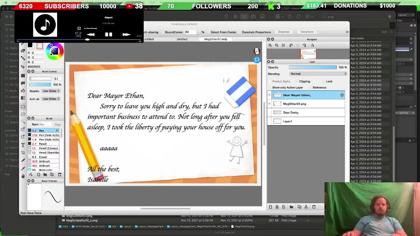The height and width of the screenshot is (236, 420).
Task: Switch Finder to icon grid view
Action: [235, 17]
